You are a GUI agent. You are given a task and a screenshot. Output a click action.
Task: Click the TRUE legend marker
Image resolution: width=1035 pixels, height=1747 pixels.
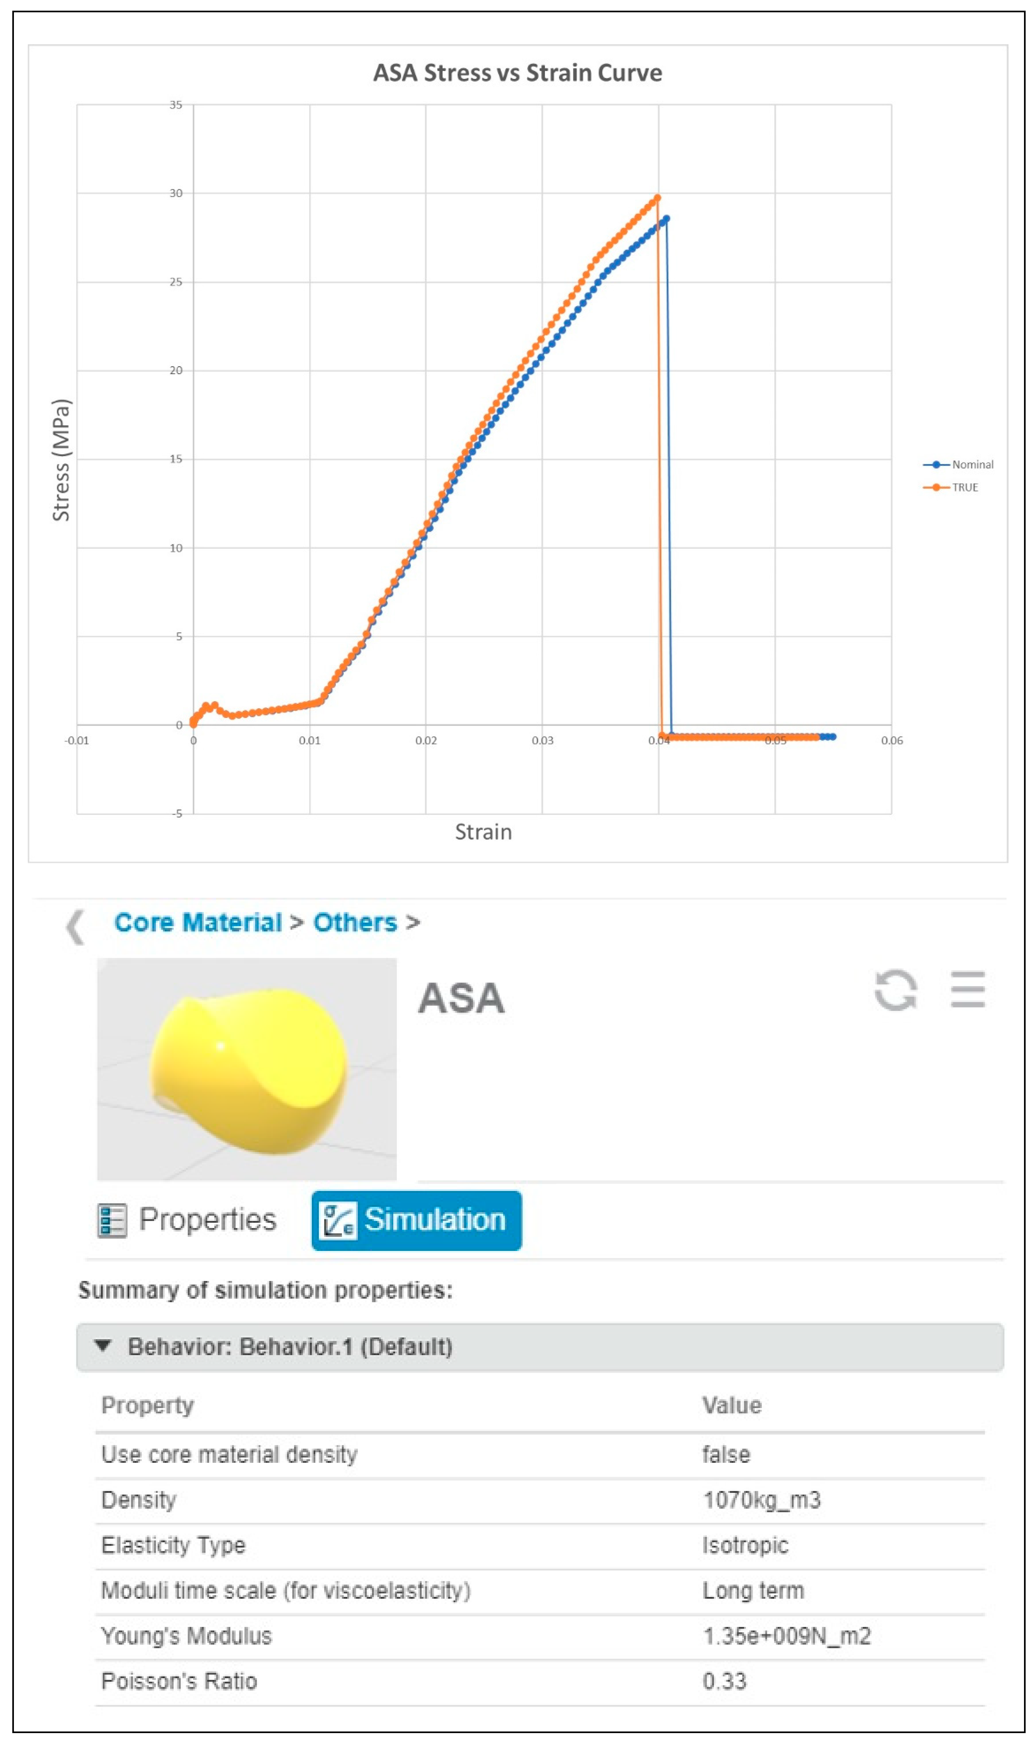[x=936, y=487]
